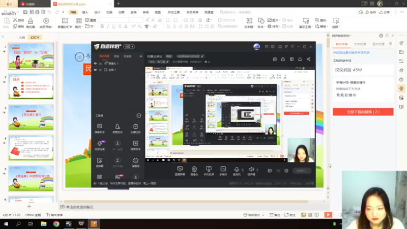Screen dimensions: 407x229
Task: Expand microphone options arrow in streaming app
Action: tap(243, 170)
